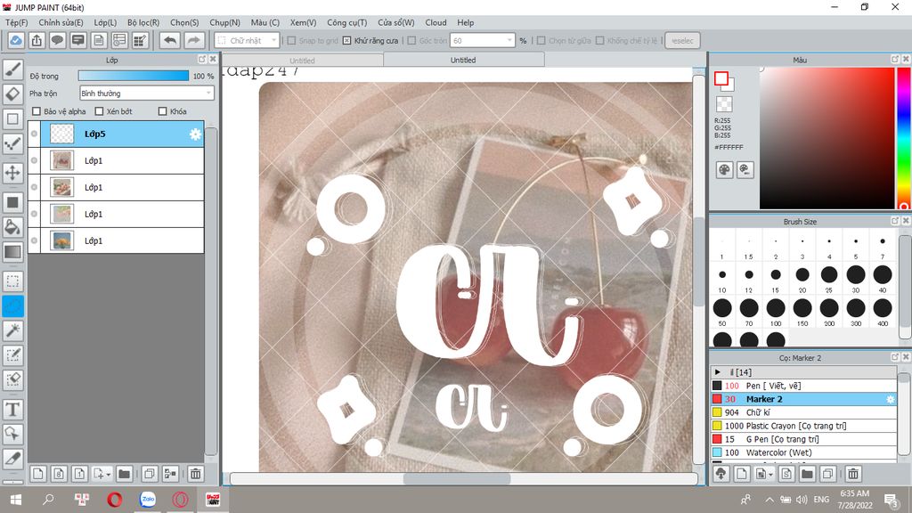
Task: Toggle Góc tròn checkbox
Action: tap(411, 41)
